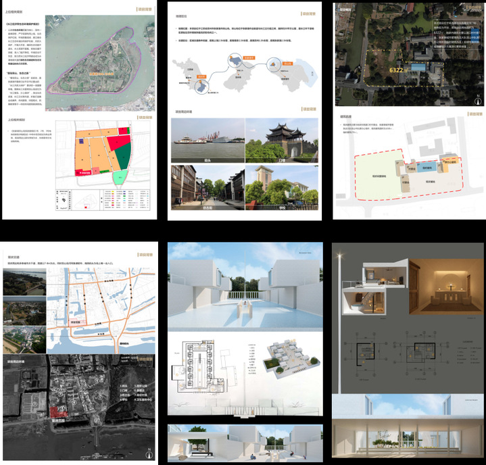Image resolution: width=486 pixels, height=465 pixels.
Task: Click the orange label beside the rightmost locator map
Action: point(287,64)
